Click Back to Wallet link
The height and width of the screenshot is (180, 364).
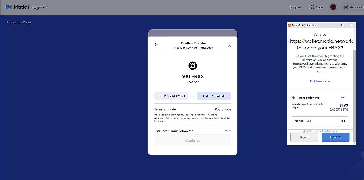coord(19,22)
